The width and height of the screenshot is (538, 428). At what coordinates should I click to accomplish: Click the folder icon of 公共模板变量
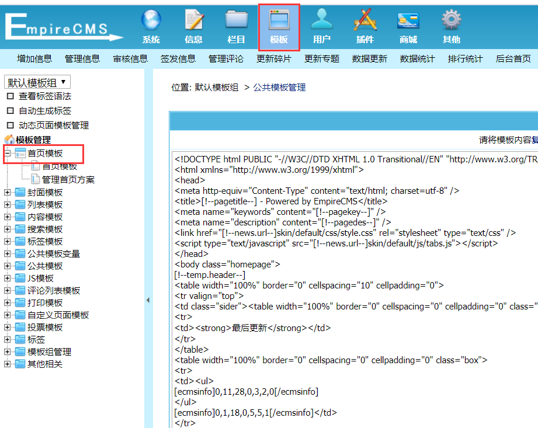[20, 254]
